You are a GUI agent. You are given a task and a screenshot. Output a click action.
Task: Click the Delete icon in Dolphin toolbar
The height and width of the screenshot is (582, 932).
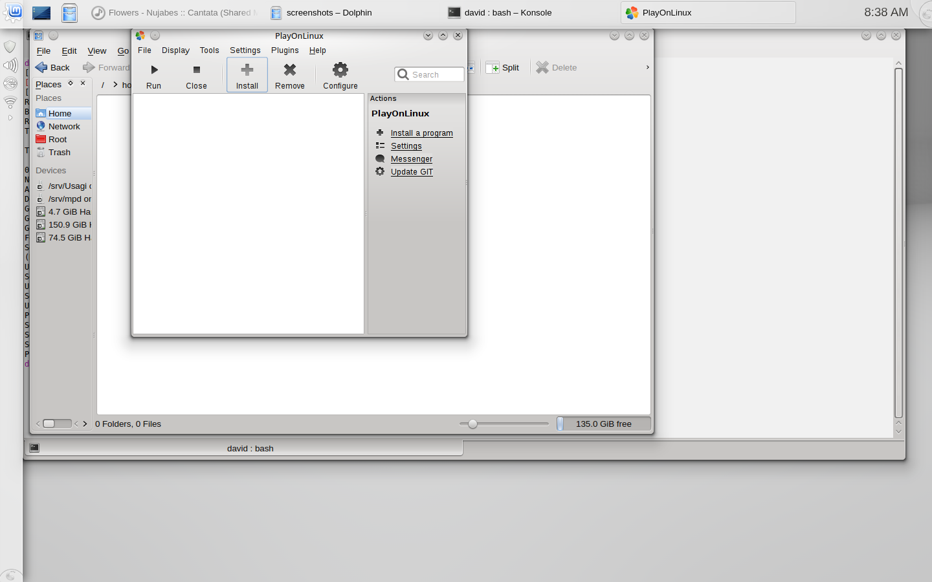point(542,67)
